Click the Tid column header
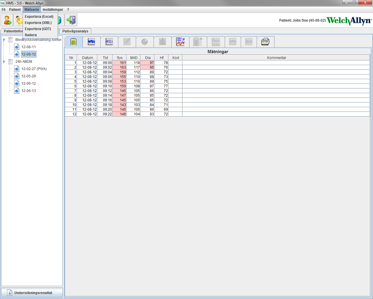The height and width of the screenshot is (299, 373). pyautogui.click(x=105, y=58)
